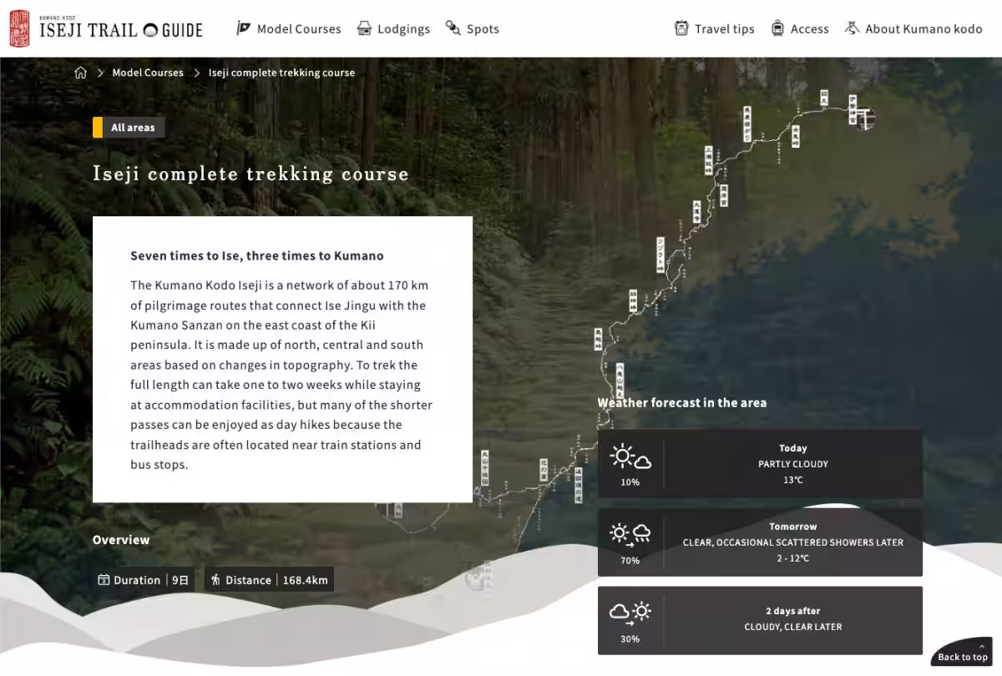Click the Spots search pin icon

[453, 28]
